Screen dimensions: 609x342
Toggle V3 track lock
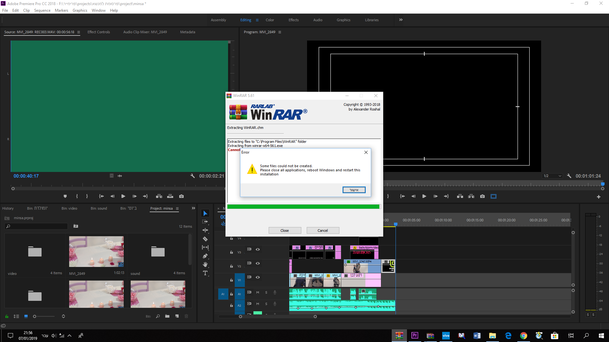click(232, 252)
